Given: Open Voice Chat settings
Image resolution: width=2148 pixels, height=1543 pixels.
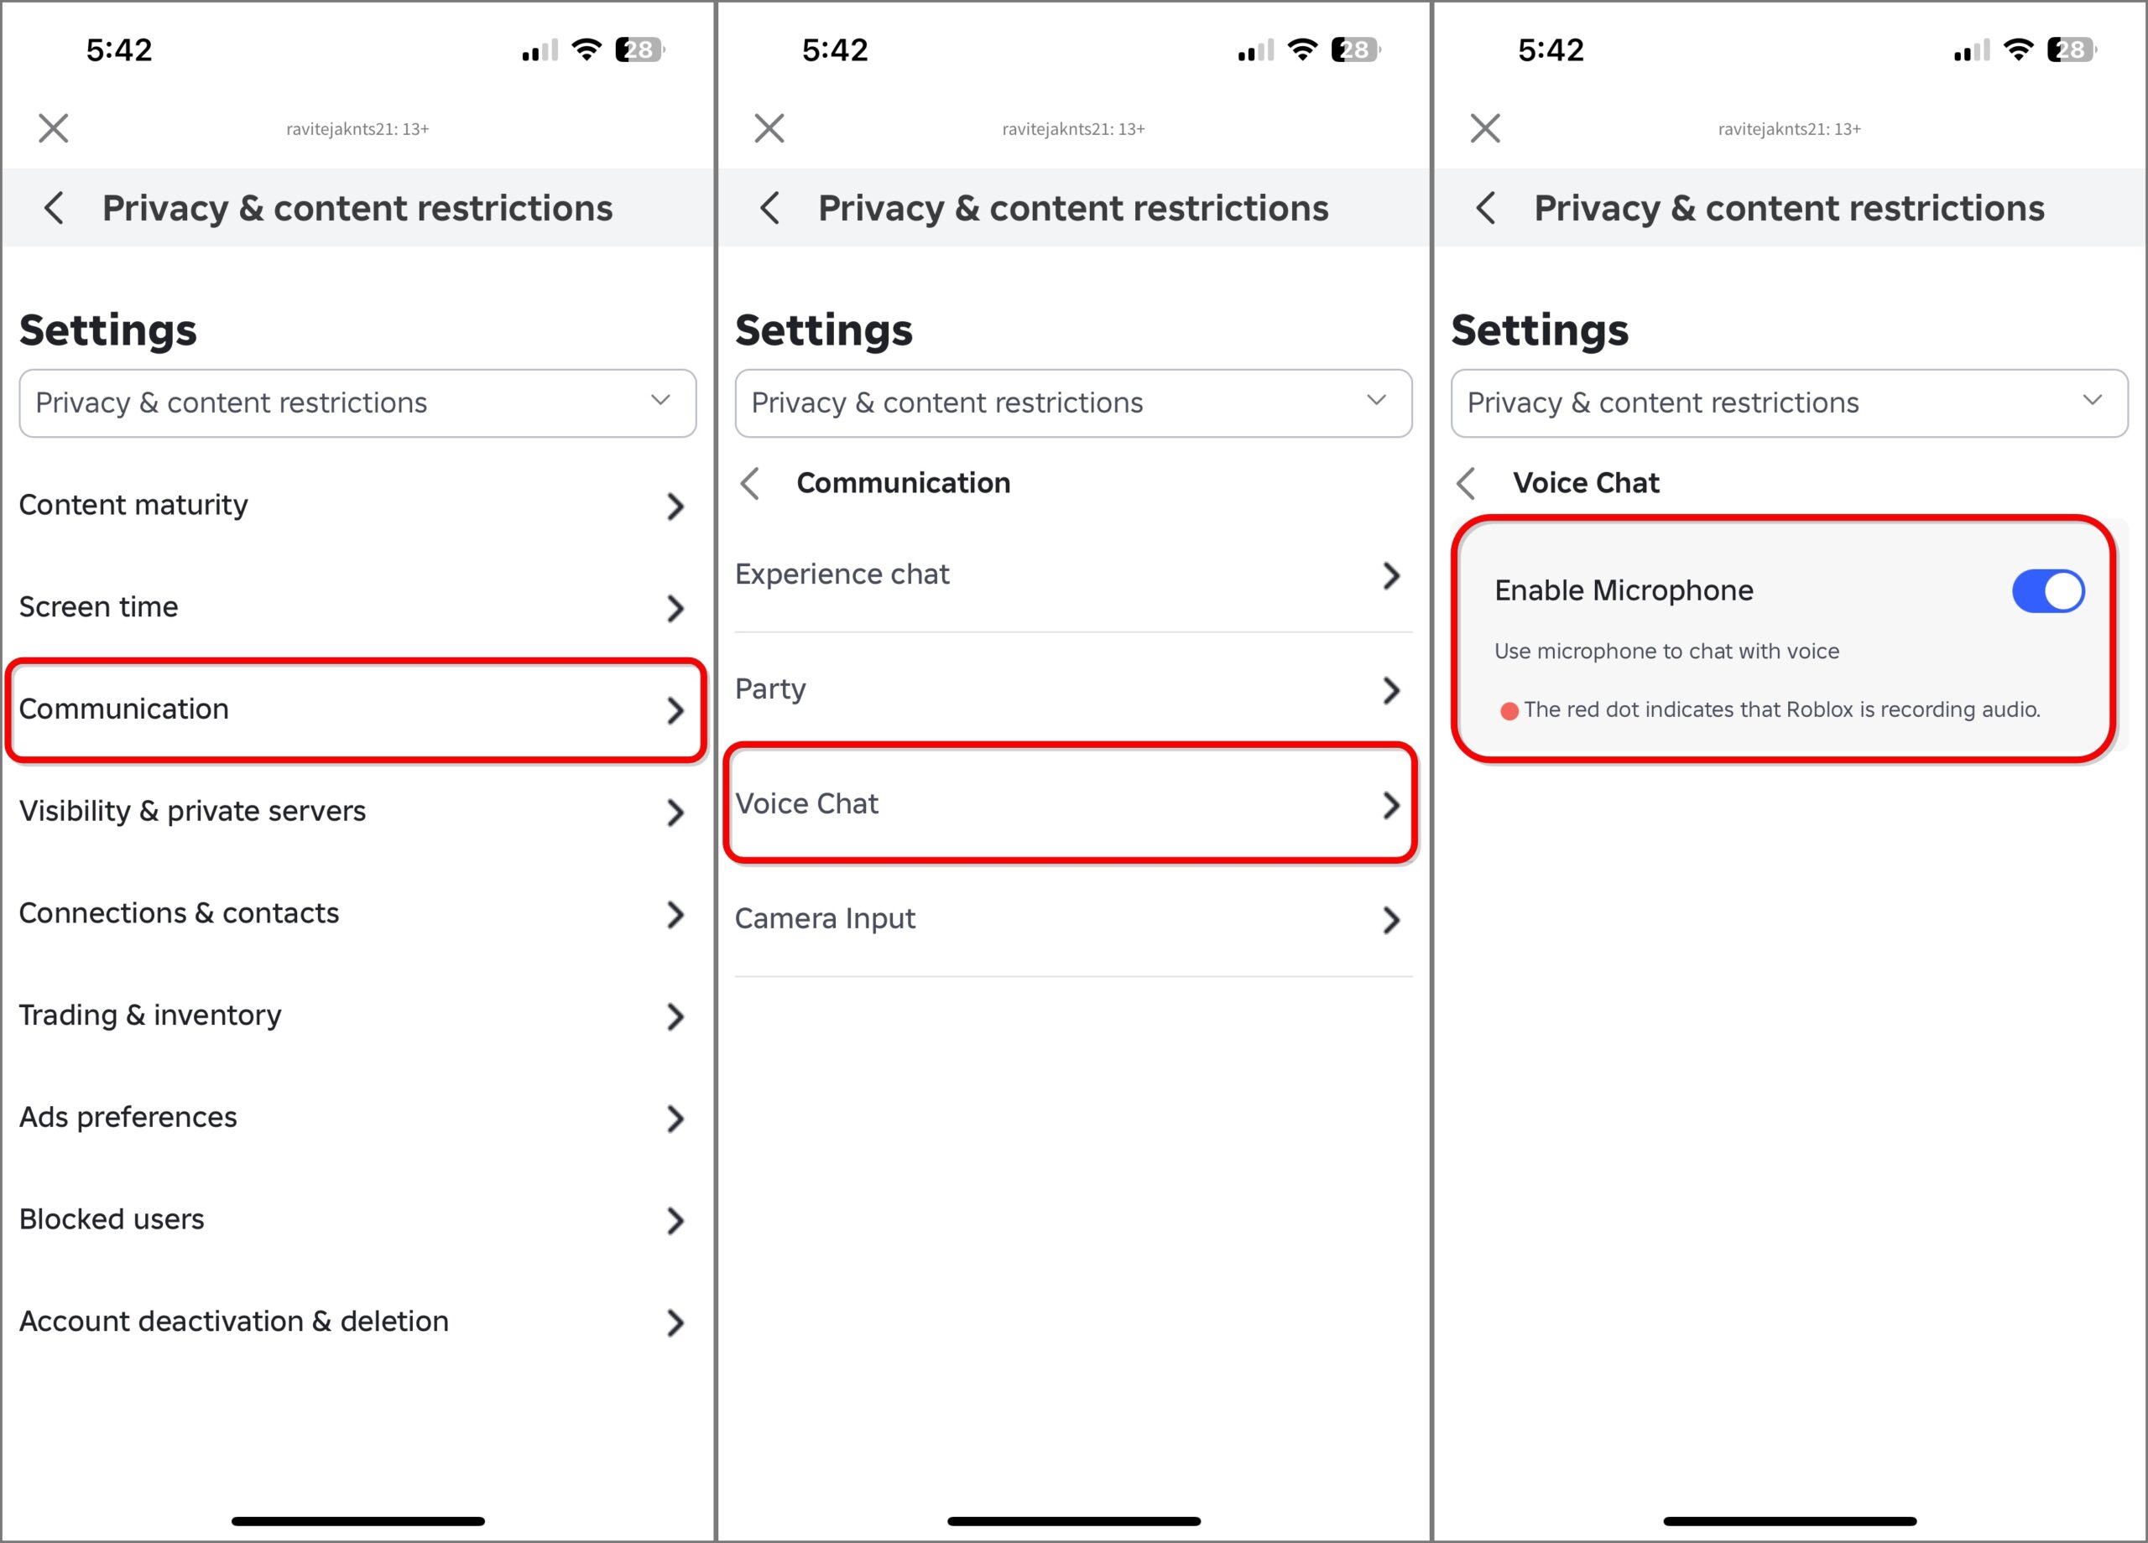Looking at the screenshot, I should point(1070,803).
